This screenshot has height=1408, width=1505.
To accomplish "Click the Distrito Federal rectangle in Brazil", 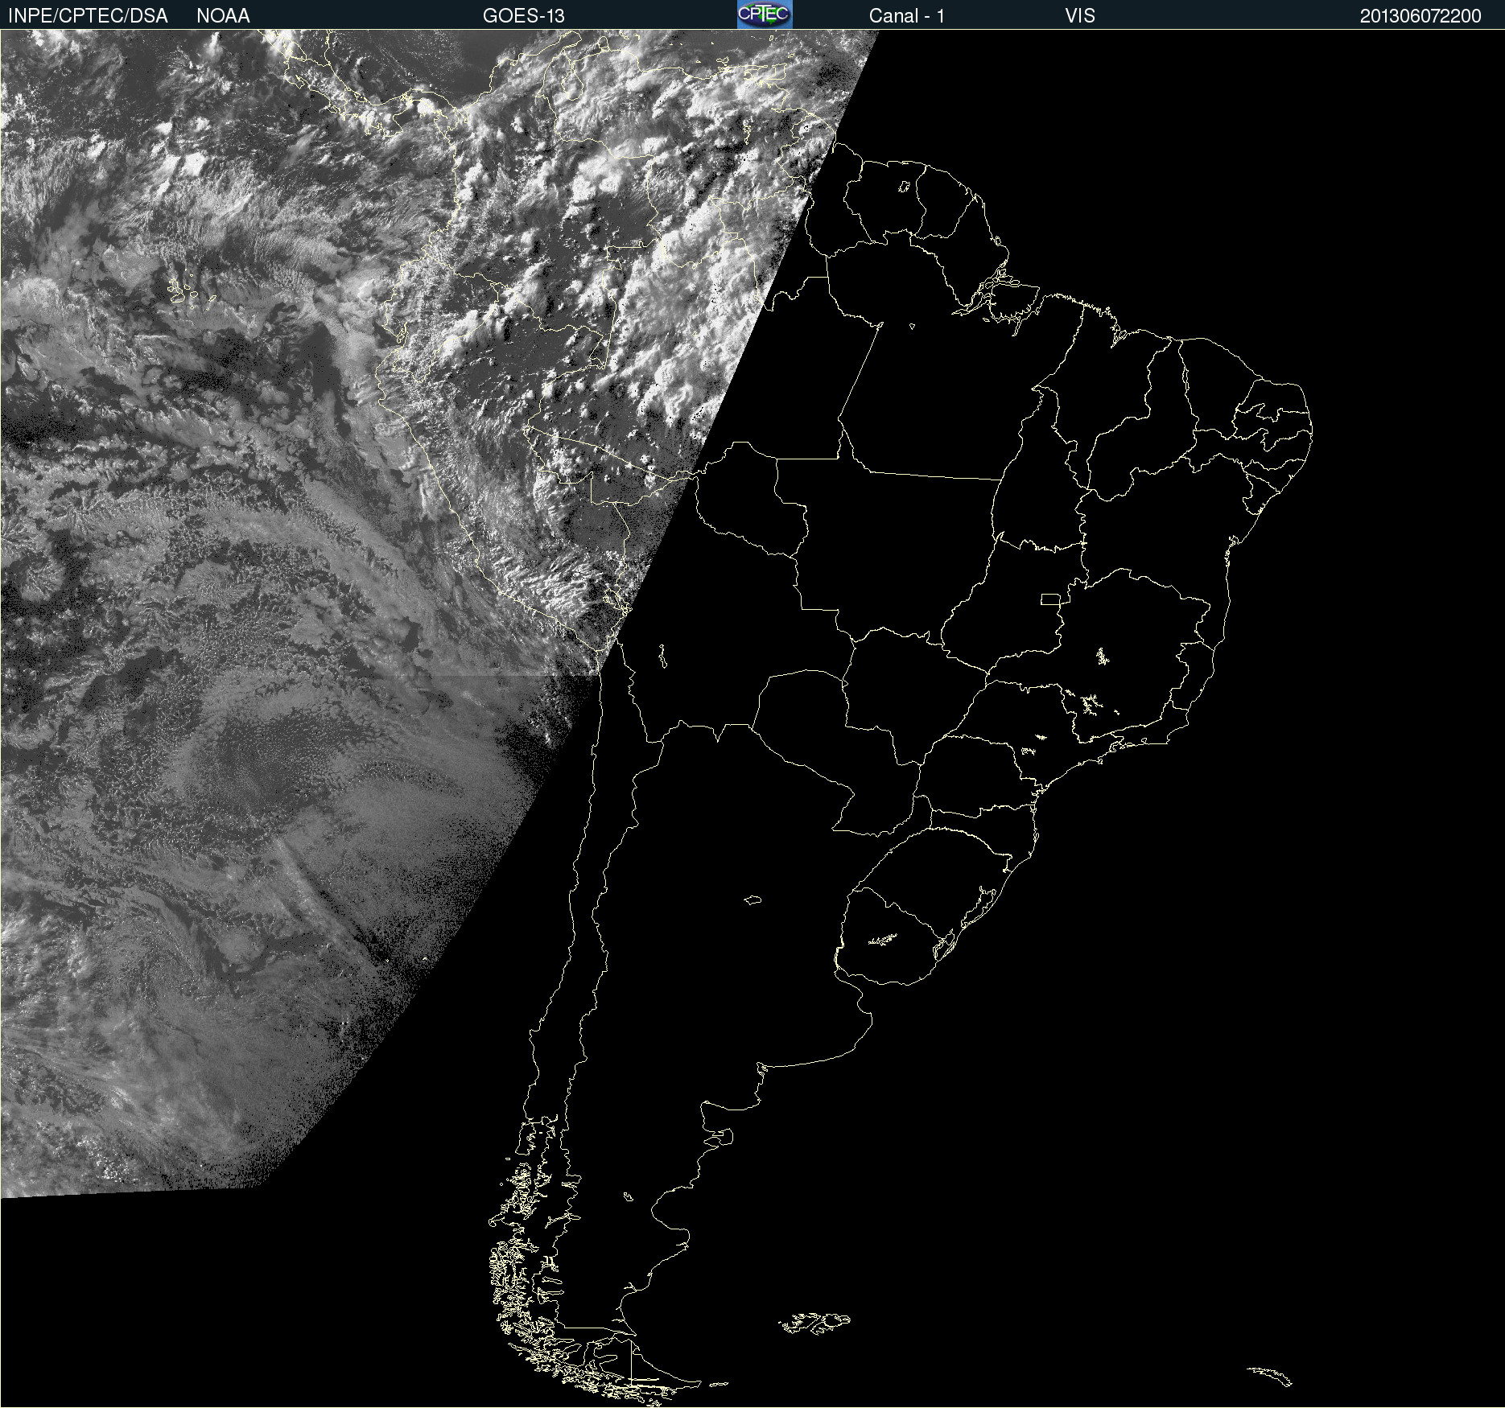I will click(x=1050, y=599).
